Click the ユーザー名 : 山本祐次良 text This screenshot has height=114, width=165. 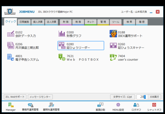tap(134, 12)
